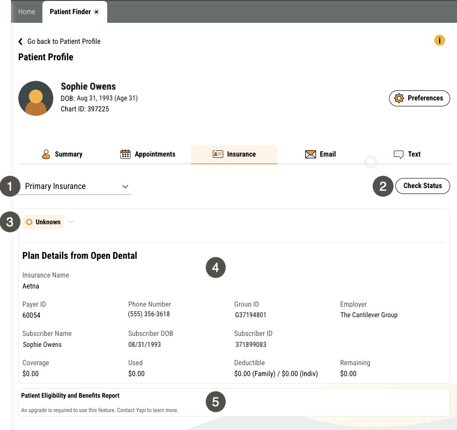The width and height of the screenshot is (457, 430).
Task: Click Payer ID value 60054
Action: (31, 315)
